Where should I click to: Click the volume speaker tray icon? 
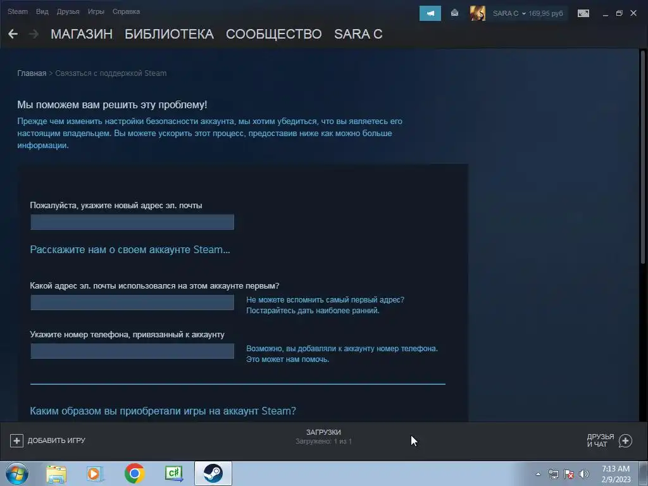click(584, 474)
